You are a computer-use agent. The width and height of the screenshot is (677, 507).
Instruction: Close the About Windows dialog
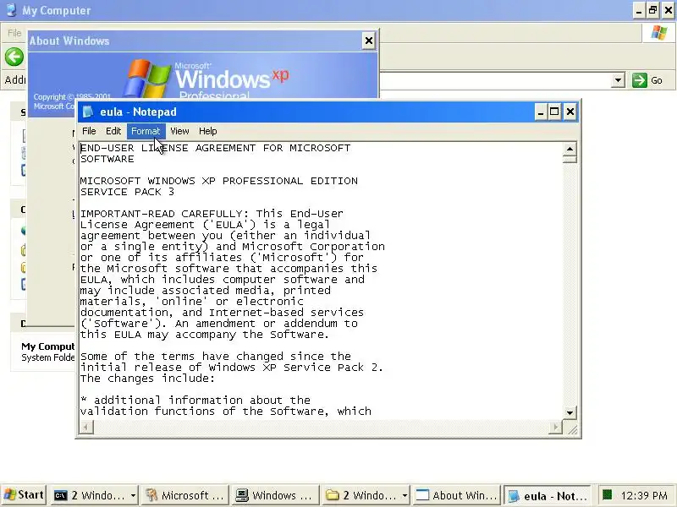tap(369, 41)
